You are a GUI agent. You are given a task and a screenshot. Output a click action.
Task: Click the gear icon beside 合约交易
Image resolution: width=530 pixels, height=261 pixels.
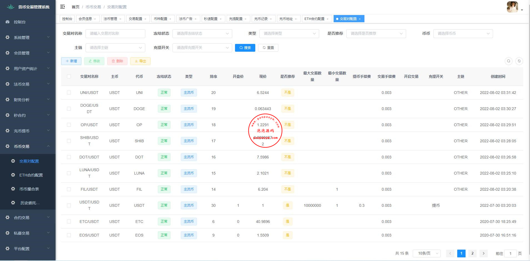[7, 218]
